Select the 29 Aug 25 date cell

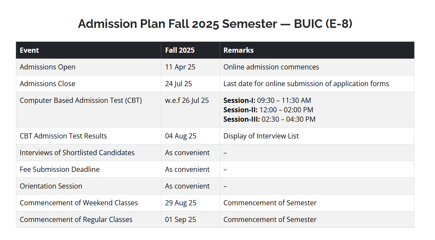click(x=190, y=203)
